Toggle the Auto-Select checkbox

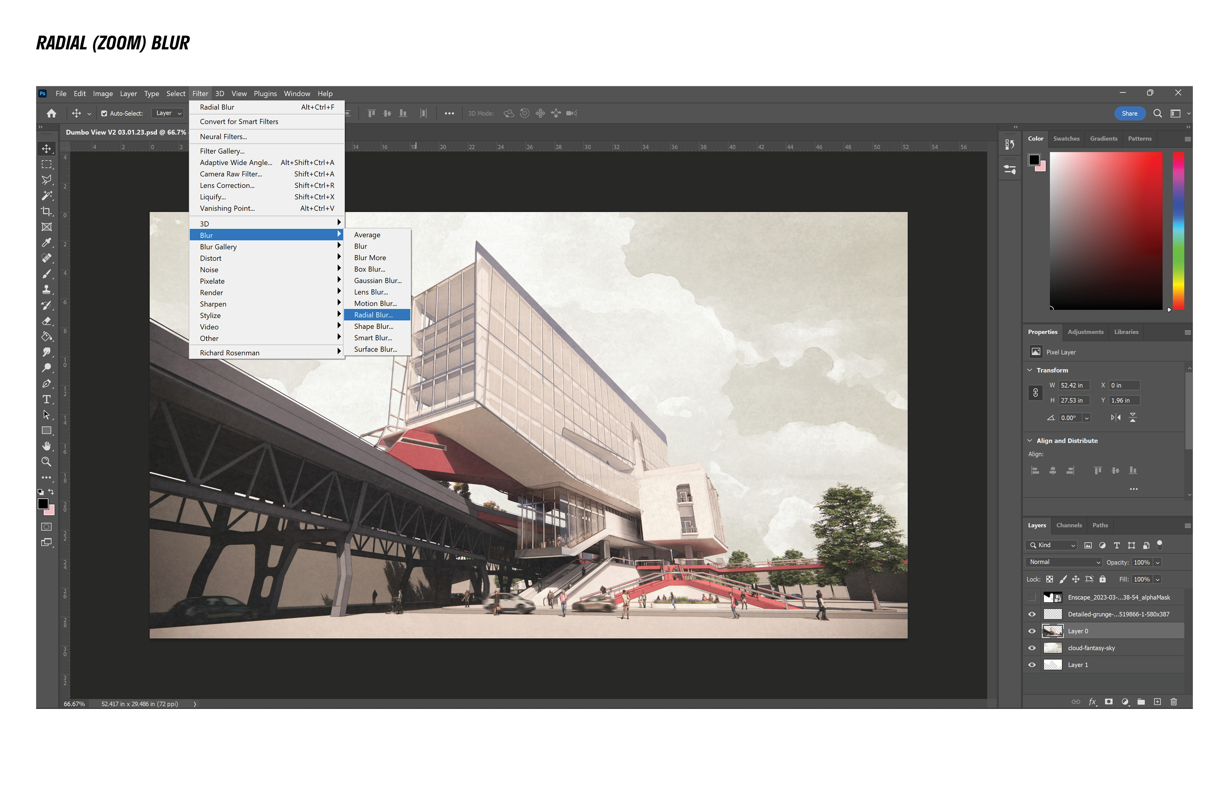coord(104,114)
